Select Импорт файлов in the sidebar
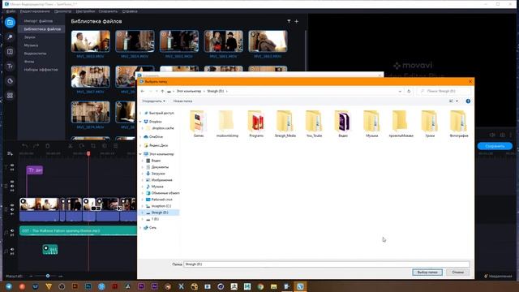This screenshot has height=292, width=519. tap(38, 21)
